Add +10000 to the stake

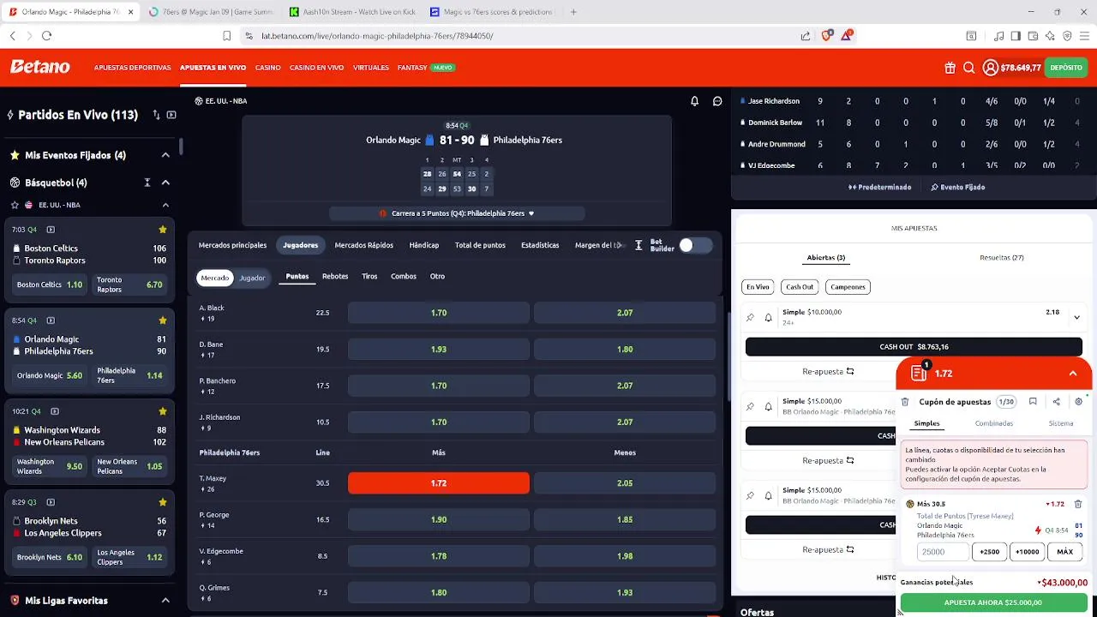1027,552
